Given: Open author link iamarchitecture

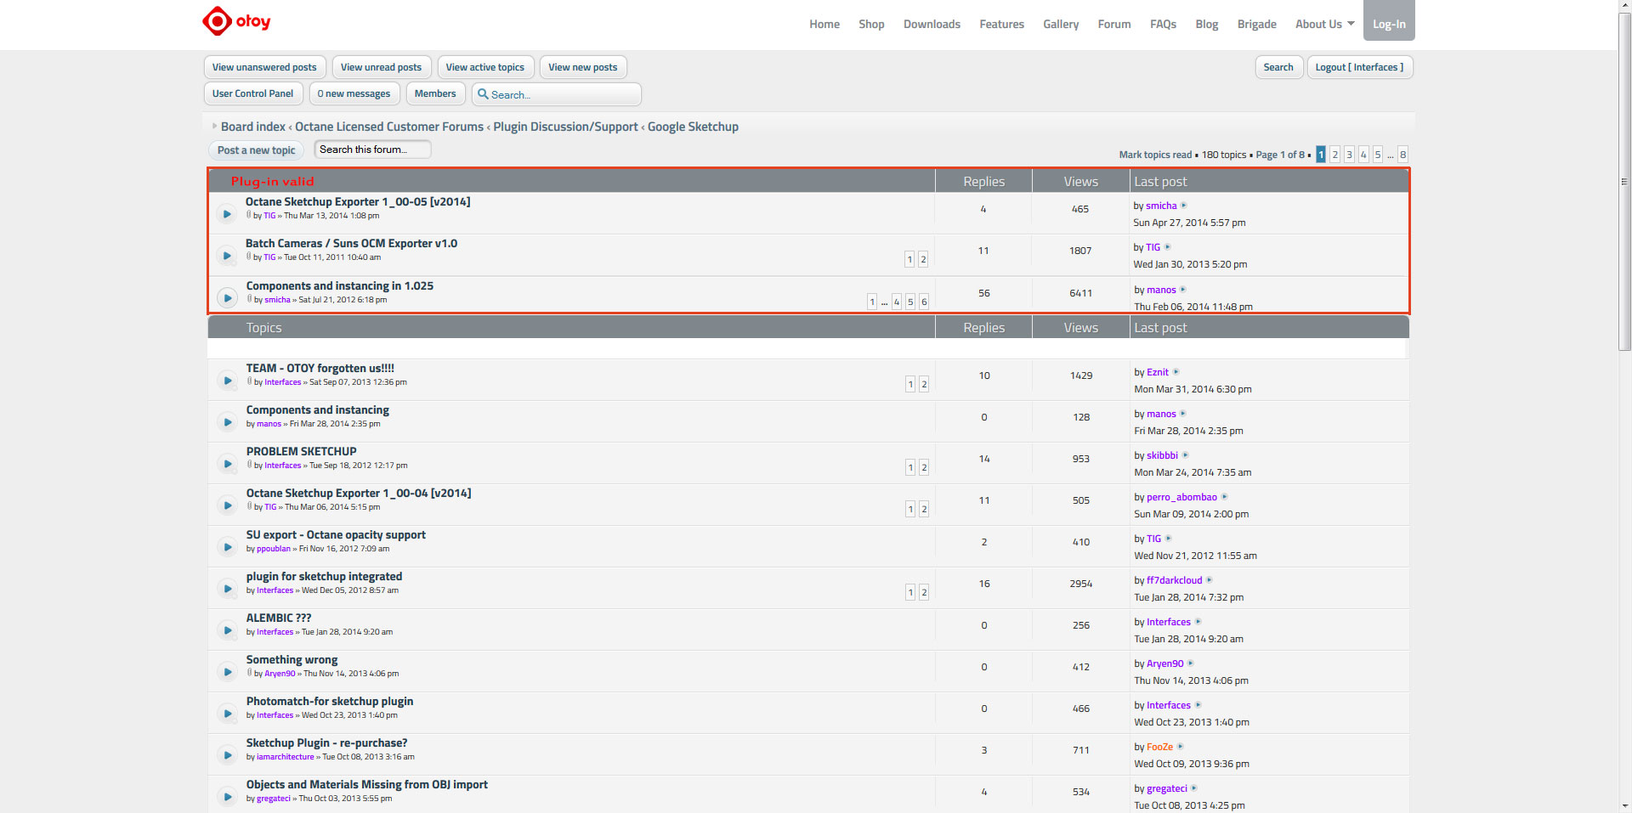Looking at the screenshot, I should [286, 757].
